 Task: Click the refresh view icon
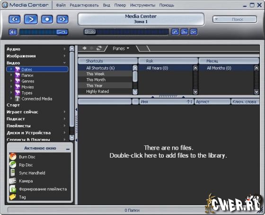99,48
